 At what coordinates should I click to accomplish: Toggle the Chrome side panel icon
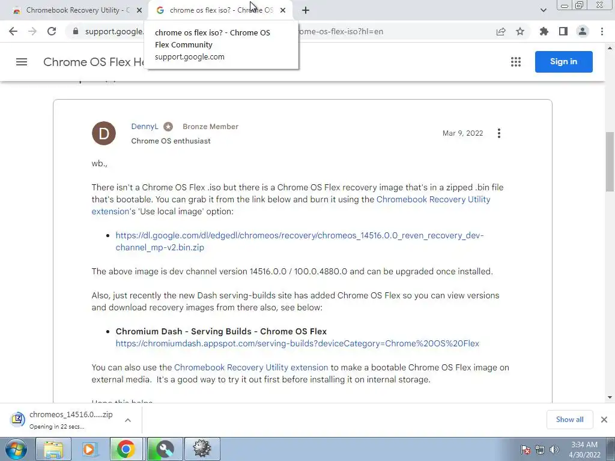[x=563, y=31]
